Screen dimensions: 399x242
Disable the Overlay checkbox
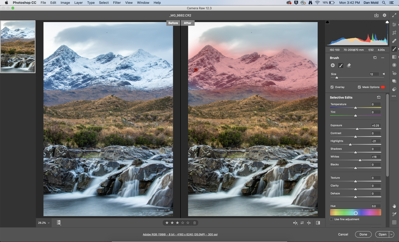(332, 87)
